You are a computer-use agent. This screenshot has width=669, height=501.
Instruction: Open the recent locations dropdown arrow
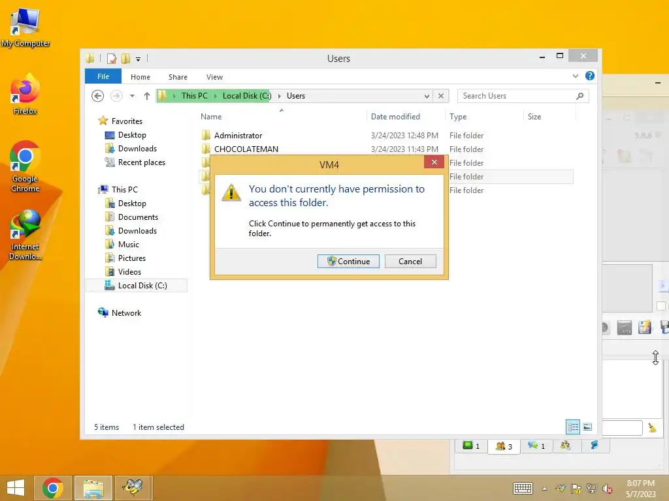pyautogui.click(x=132, y=96)
